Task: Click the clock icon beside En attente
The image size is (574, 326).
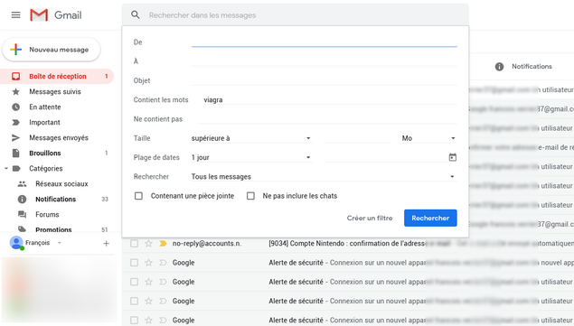Action: (x=15, y=107)
